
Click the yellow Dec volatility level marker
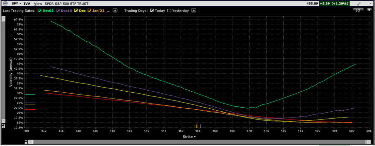30,105
